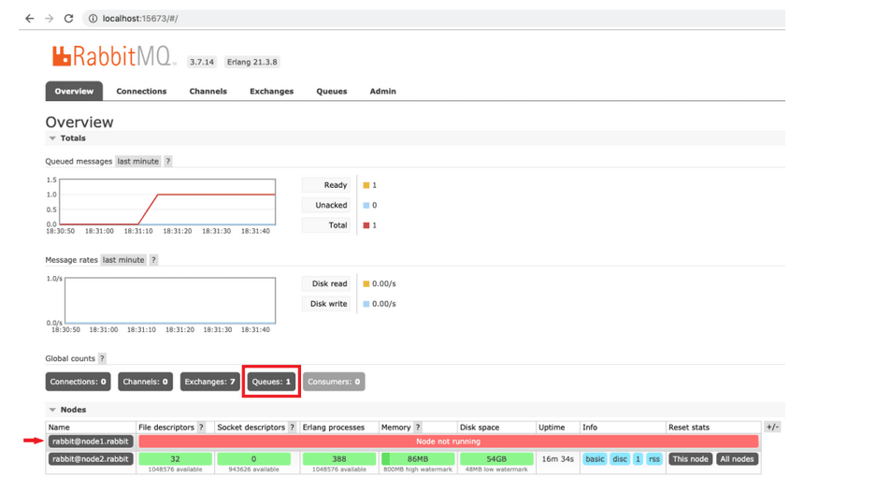Image resolution: width=876 pixels, height=492 pixels.
Task: Switch to the Connections tab
Action: point(141,91)
